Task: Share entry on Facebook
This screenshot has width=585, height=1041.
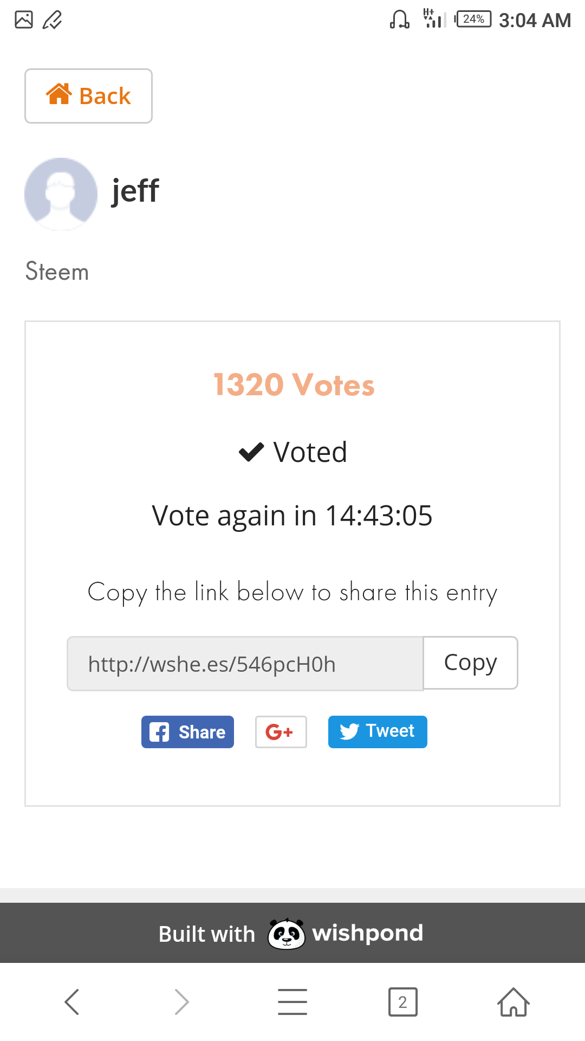Action: pyautogui.click(x=187, y=732)
